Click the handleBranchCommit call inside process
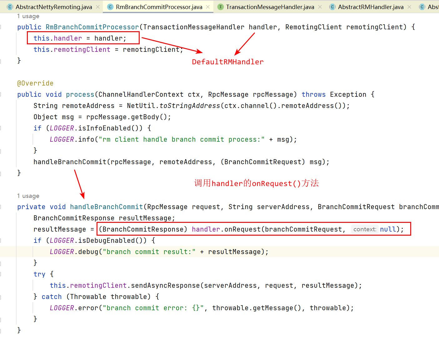 [x=70, y=162]
